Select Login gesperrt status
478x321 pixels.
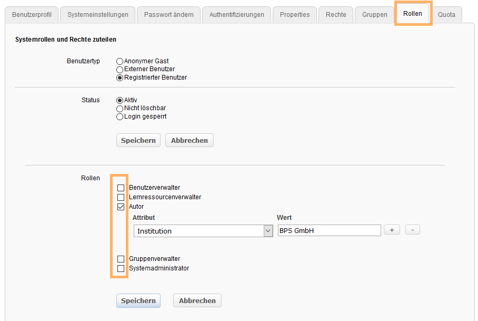point(119,116)
